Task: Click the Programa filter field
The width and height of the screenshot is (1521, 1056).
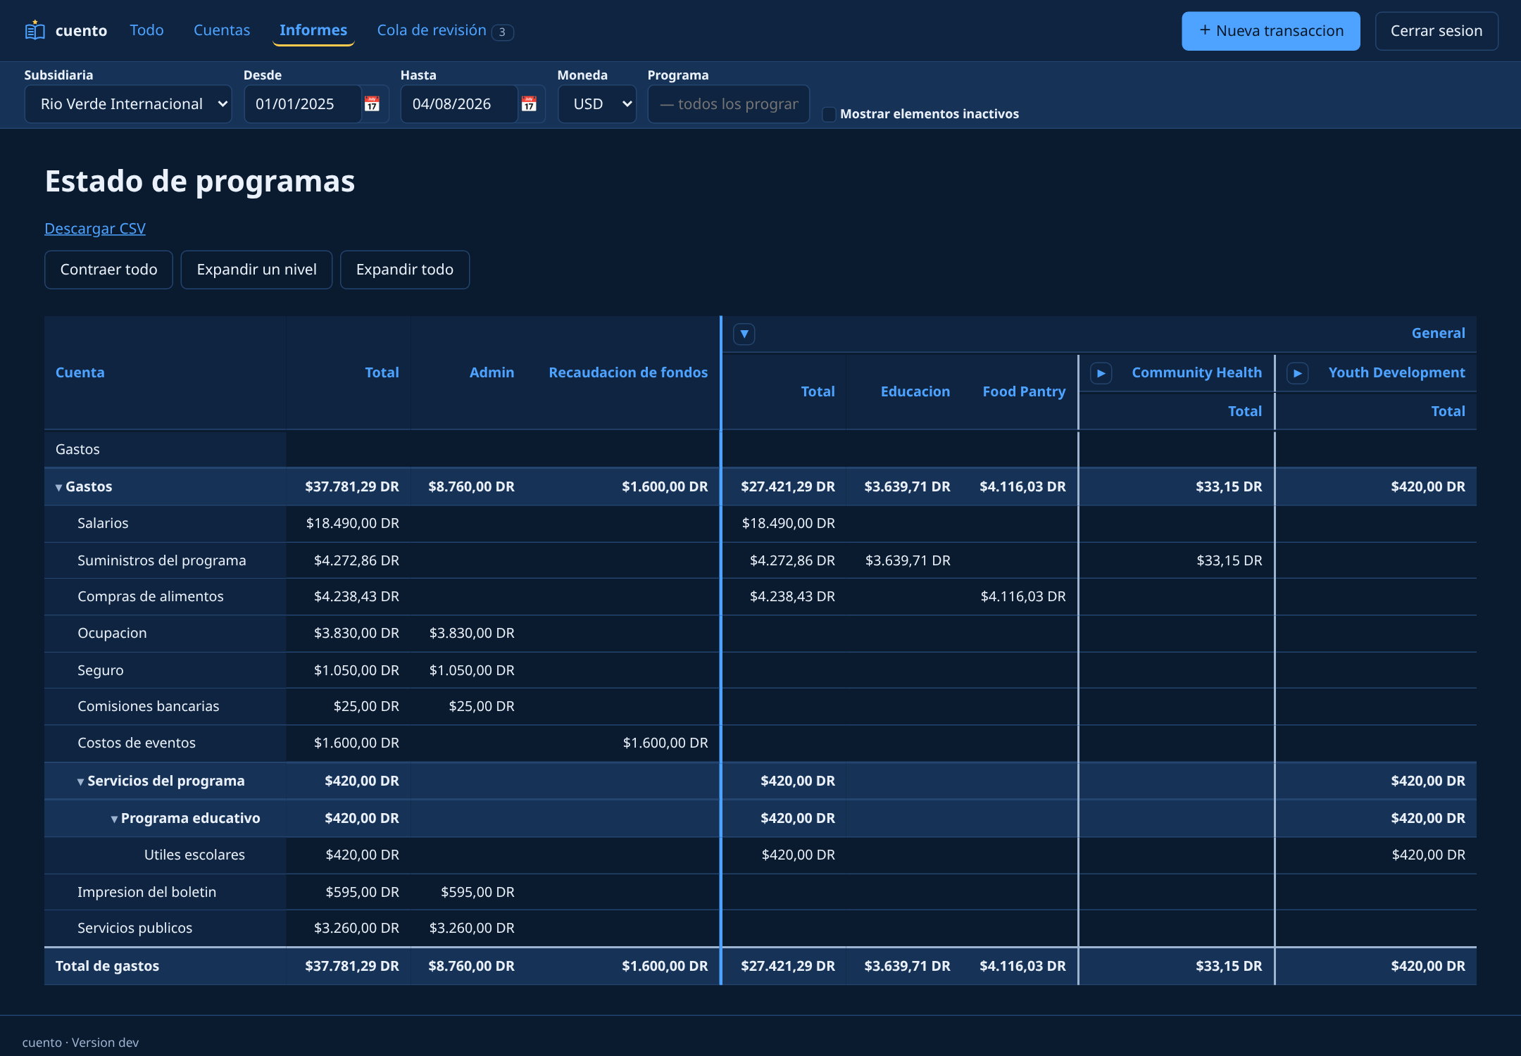Action: point(729,104)
